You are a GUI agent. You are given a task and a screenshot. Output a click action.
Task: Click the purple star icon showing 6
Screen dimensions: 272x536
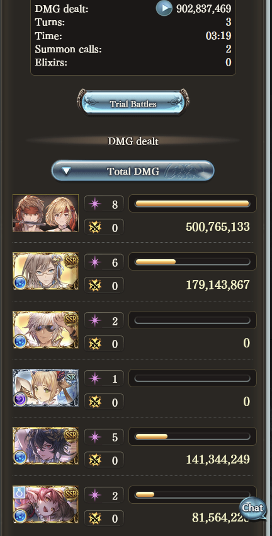(95, 262)
